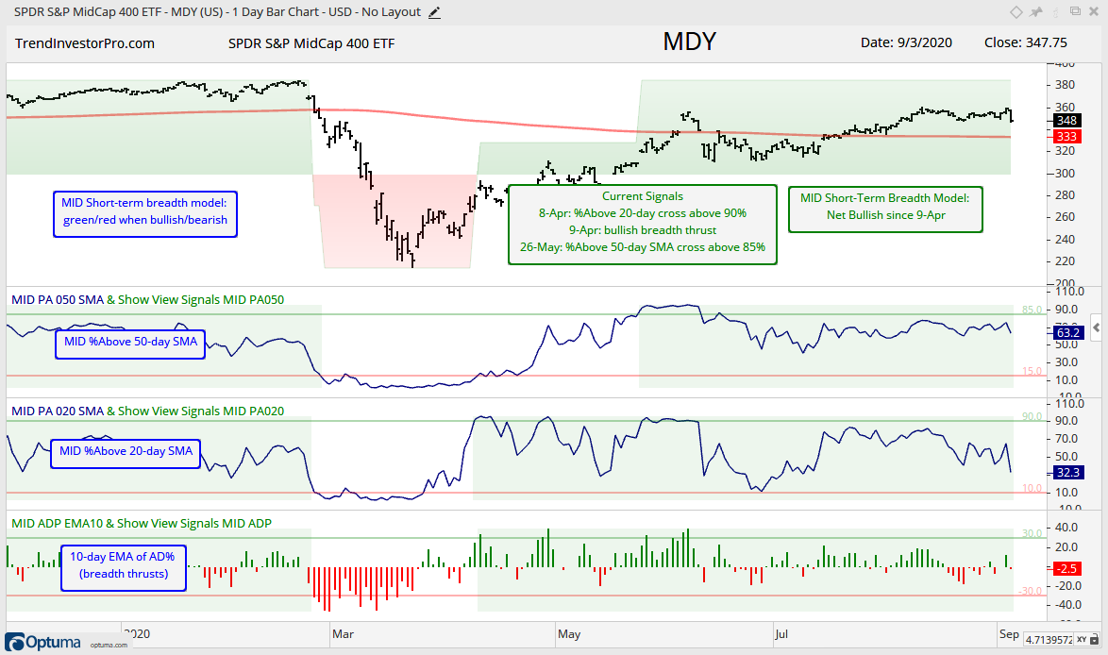Click the XY scale value input field

(x=1049, y=640)
